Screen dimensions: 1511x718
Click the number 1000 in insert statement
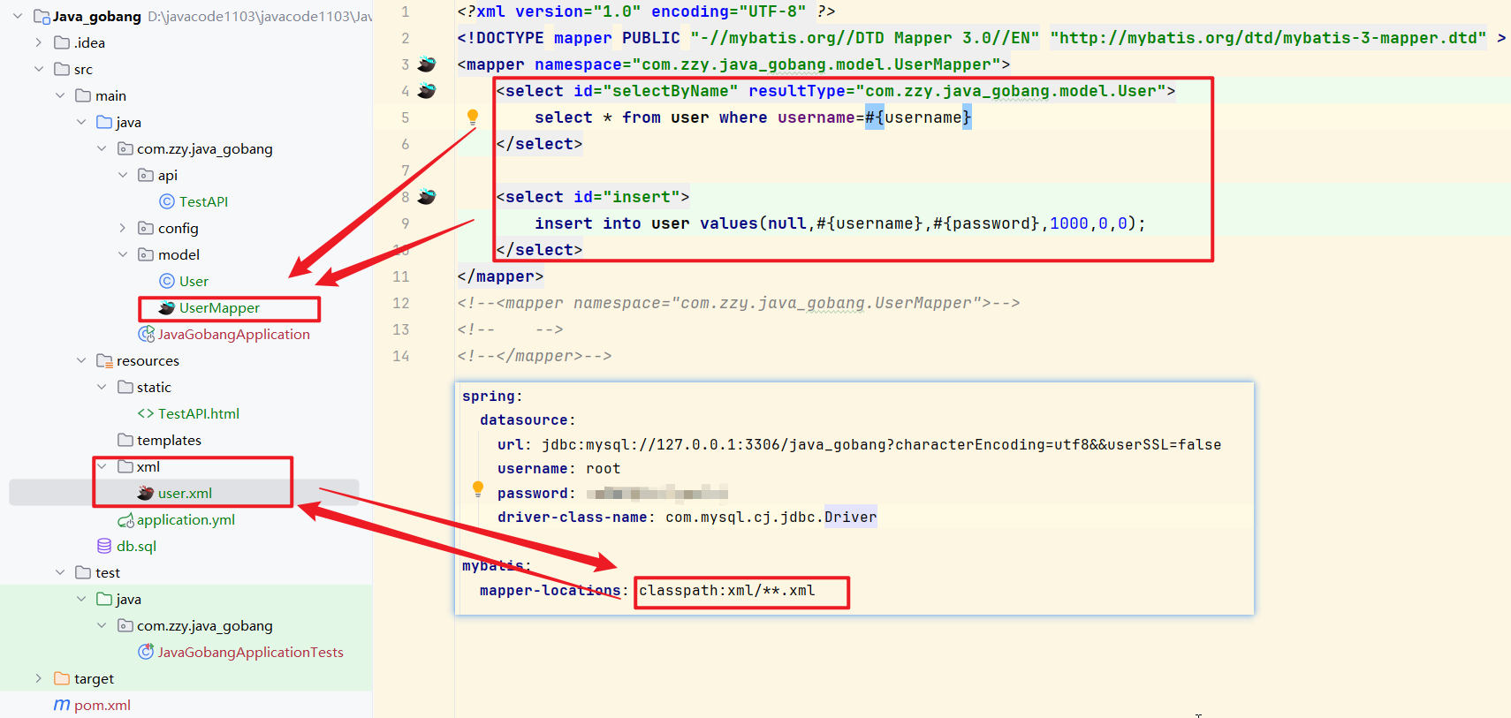point(1069,223)
